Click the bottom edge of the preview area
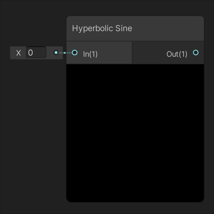 coord(135,201)
